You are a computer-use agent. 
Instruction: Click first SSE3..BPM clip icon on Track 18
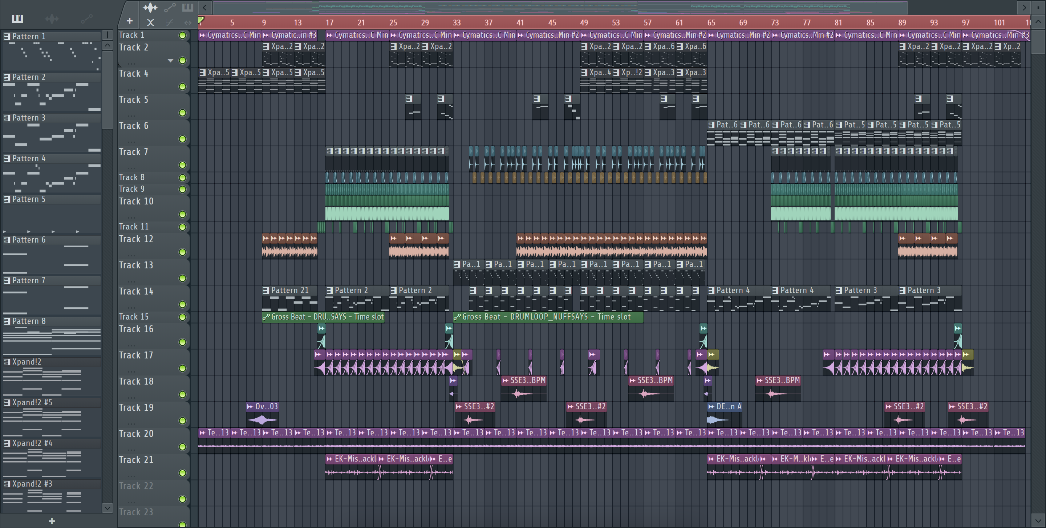pyautogui.click(x=505, y=381)
